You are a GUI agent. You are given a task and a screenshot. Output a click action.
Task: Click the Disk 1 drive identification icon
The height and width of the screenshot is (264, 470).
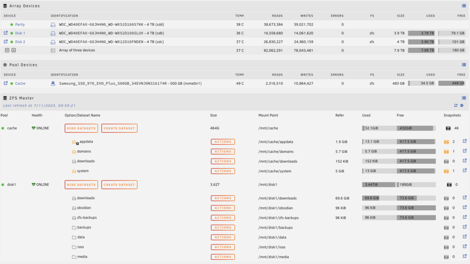coord(53,33)
